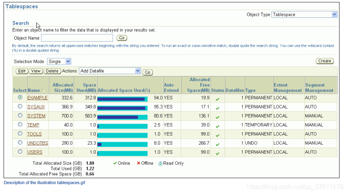Select the EXAMPLE tablespace radio button
This screenshot has width=347, height=194.
20,97
